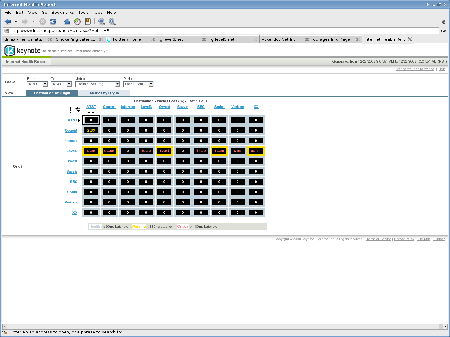Open the Help link at top right
The width and height of the screenshot is (450, 337).
pos(442,69)
